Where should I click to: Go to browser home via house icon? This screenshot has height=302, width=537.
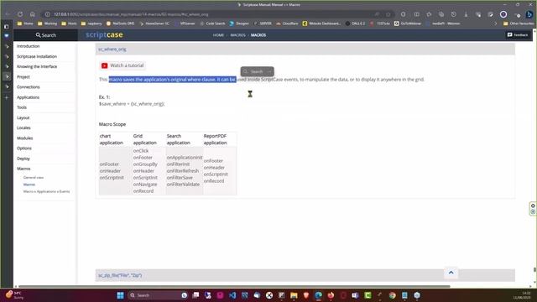pos(32,14)
